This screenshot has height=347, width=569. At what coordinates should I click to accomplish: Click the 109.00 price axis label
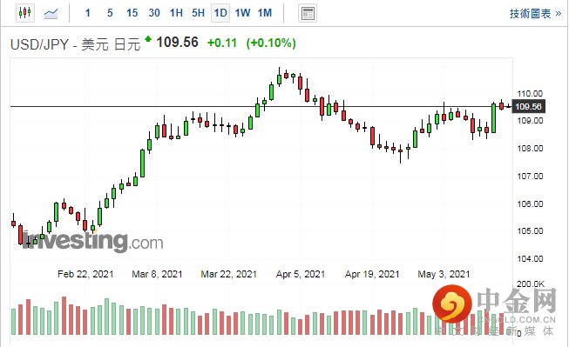(530, 121)
